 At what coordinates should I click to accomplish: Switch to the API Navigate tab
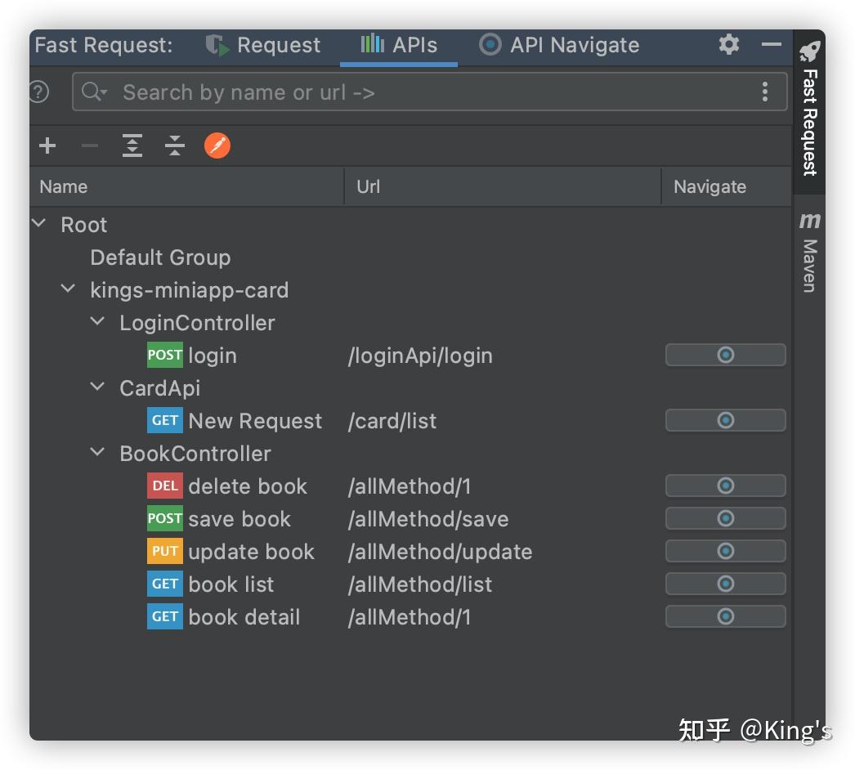[560, 45]
